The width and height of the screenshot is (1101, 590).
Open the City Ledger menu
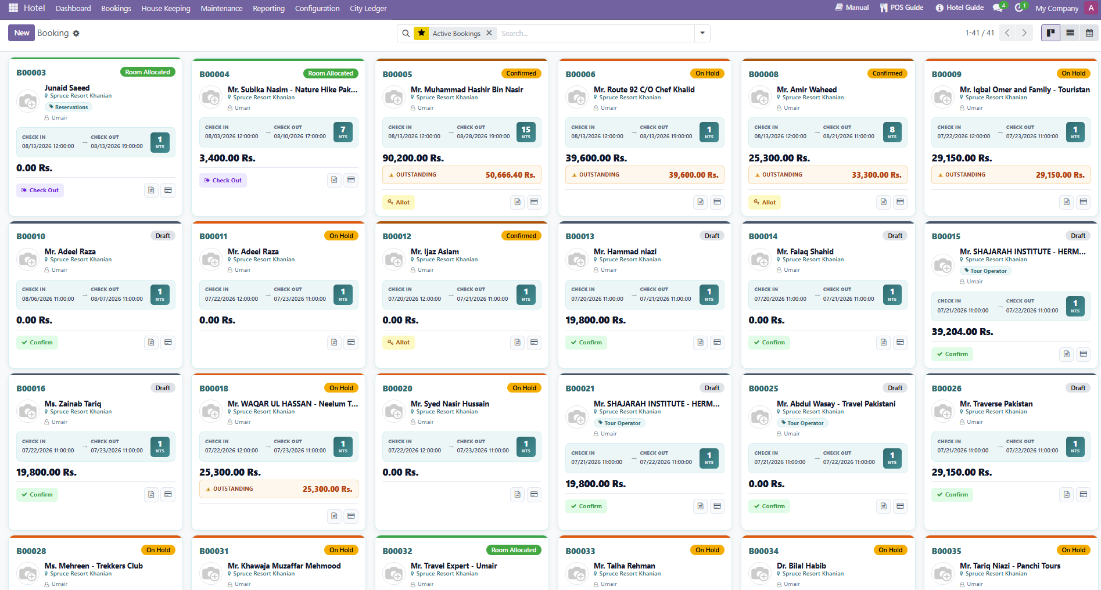pos(368,8)
